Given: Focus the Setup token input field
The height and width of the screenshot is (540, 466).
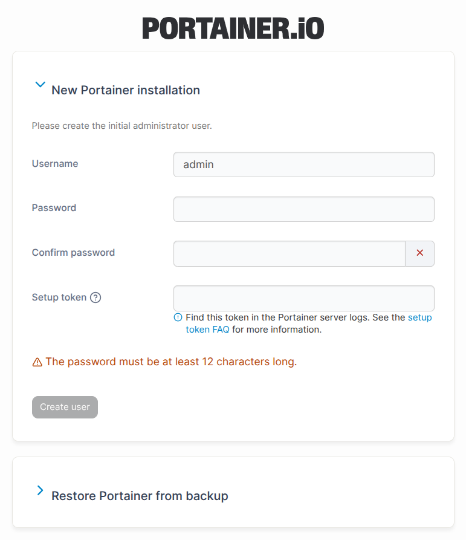Looking at the screenshot, I should click(x=304, y=298).
